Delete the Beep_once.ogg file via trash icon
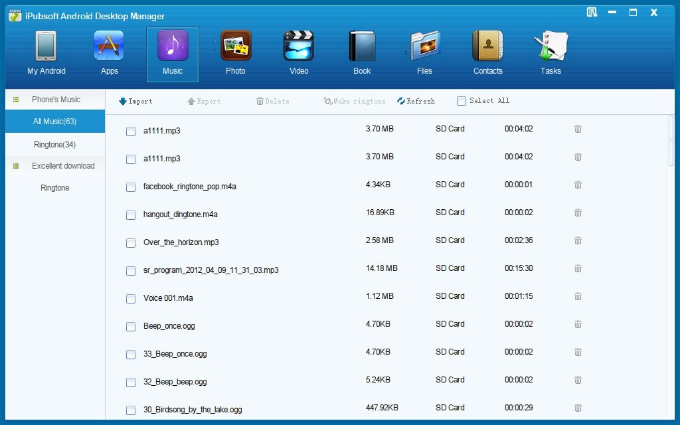Screen dimensions: 680x425 pos(578,327)
